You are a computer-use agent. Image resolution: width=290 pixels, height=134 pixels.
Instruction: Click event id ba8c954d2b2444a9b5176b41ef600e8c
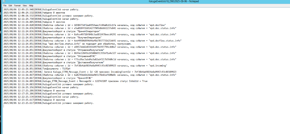coord(95,75)
